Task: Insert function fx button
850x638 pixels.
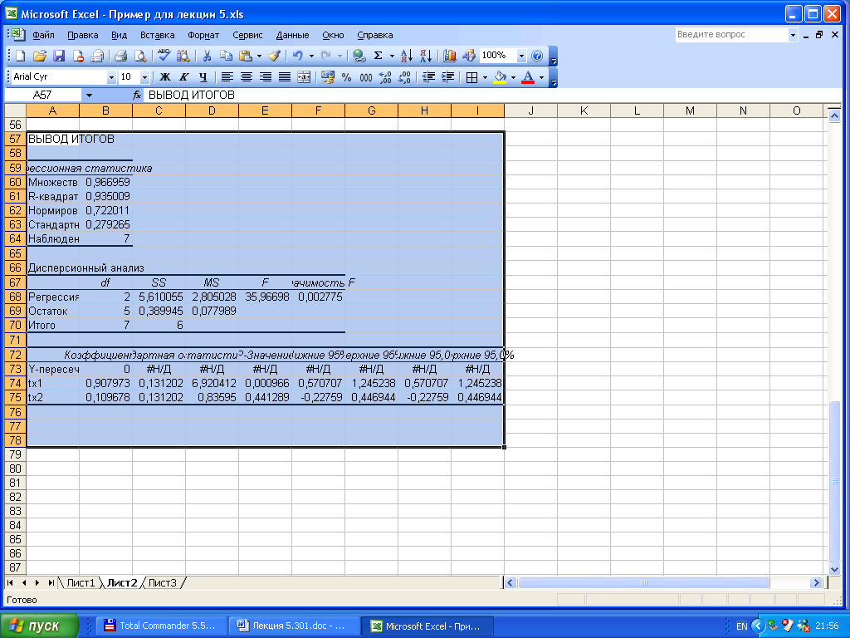Action: coord(137,95)
